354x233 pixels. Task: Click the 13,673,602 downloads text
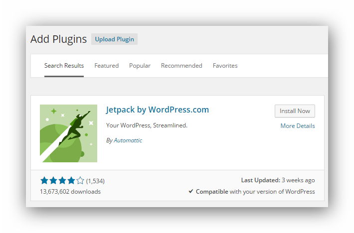pyautogui.click(x=70, y=192)
